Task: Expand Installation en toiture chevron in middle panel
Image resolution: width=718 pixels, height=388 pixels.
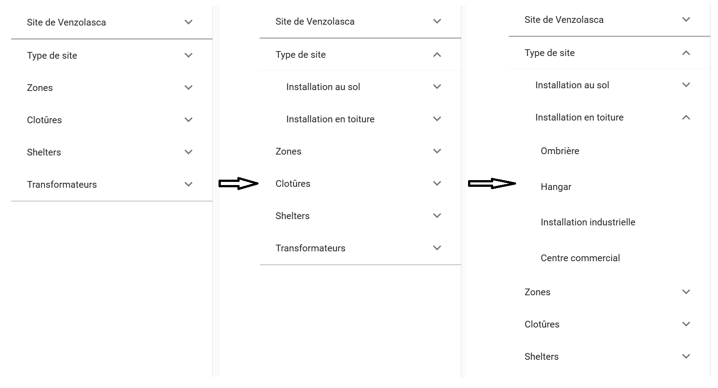Action: pyautogui.click(x=437, y=119)
